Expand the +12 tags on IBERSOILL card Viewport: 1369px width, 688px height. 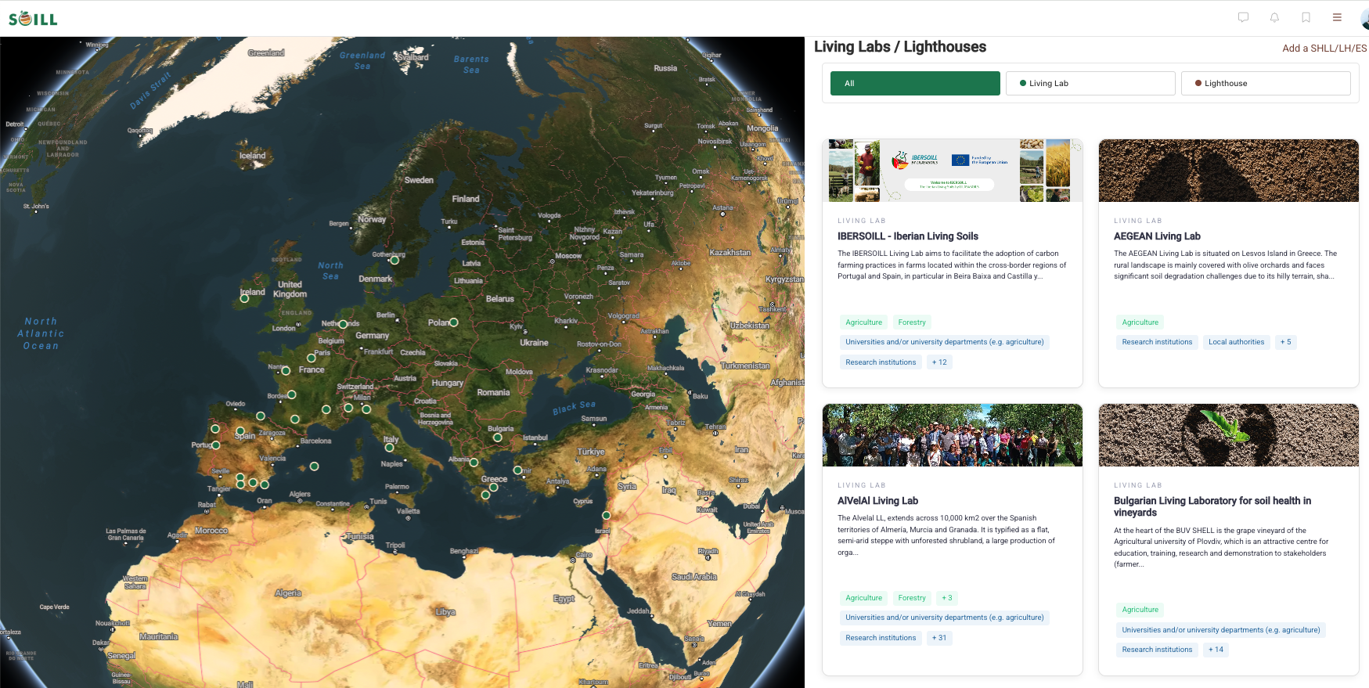[x=939, y=362]
